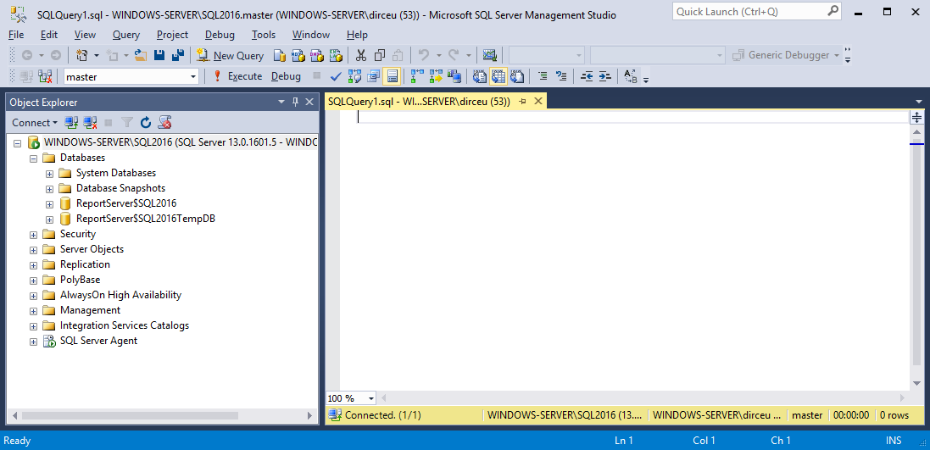The height and width of the screenshot is (450, 930).
Task: Click the query editor horizontal scrollbar
Action: [643, 398]
